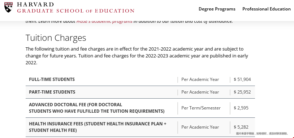Viewport: 294px width, 138px height.
Task: Click the $ 51,904 tuition amount
Action: pyautogui.click(x=242, y=79)
